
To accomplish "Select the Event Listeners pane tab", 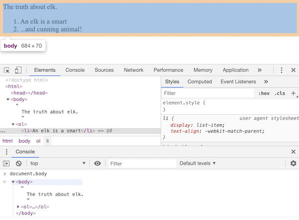I will [238, 82].
